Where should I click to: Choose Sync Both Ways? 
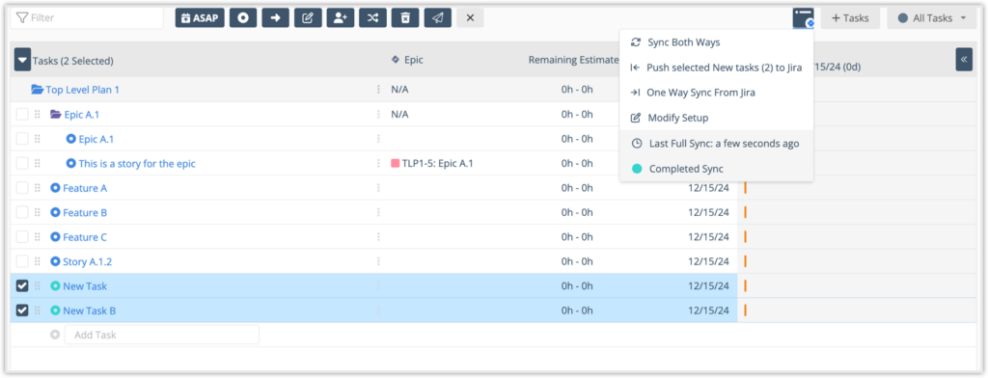pyautogui.click(x=717, y=42)
